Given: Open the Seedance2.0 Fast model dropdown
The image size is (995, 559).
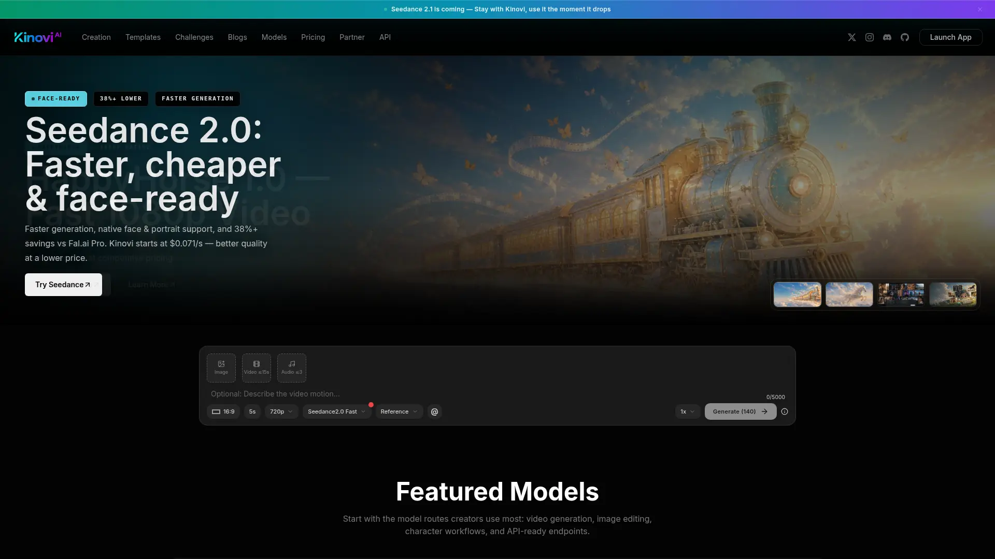Looking at the screenshot, I should 337,411.
